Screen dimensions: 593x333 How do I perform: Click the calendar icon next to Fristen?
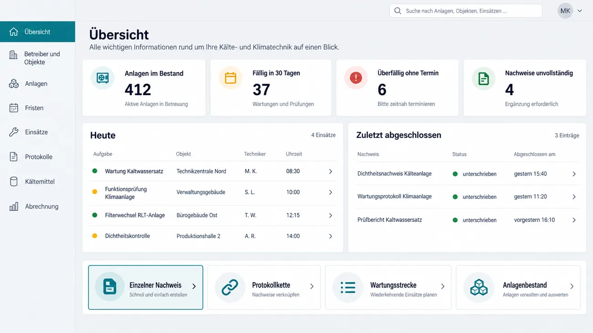14,108
